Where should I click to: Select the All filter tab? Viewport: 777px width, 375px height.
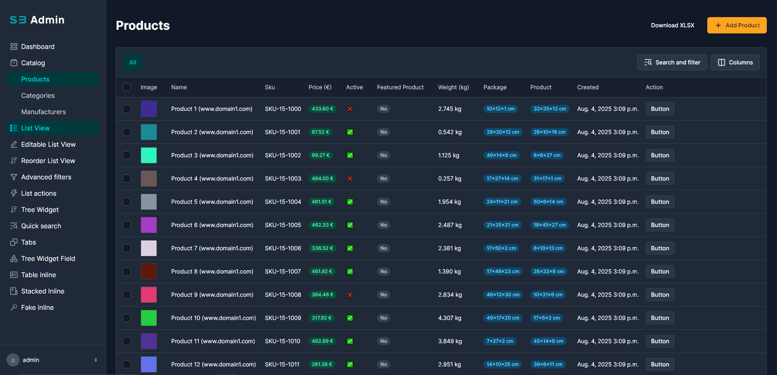click(x=132, y=62)
